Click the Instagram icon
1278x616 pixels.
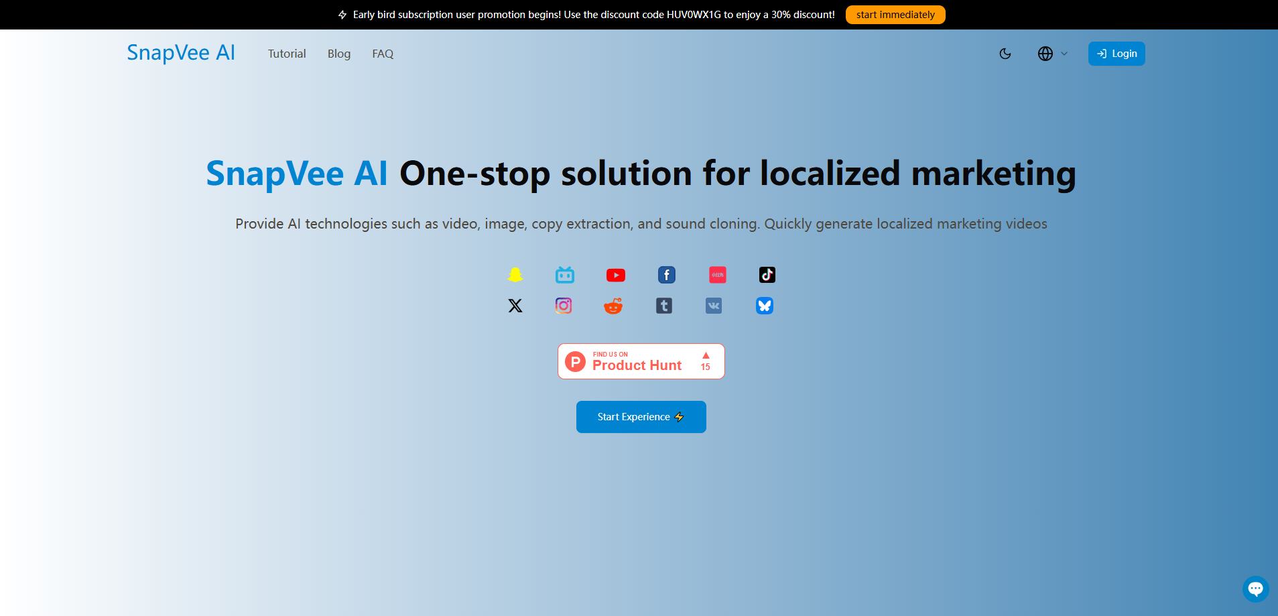564,306
